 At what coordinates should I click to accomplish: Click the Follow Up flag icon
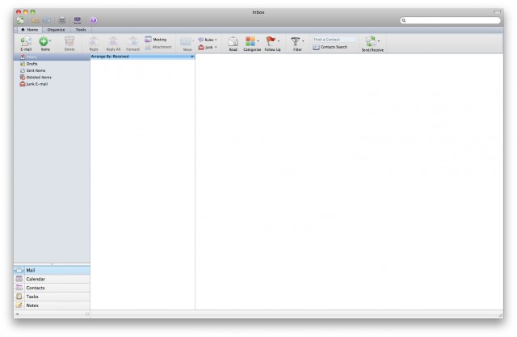[x=271, y=41]
